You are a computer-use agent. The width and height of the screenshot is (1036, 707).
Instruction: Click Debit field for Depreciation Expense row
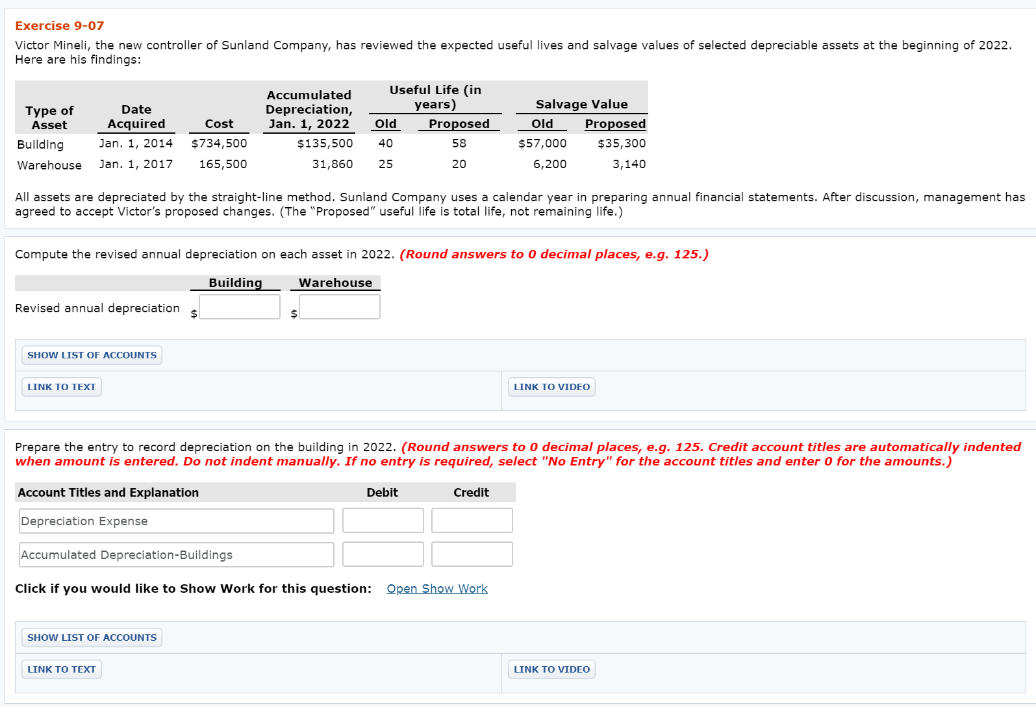383,521
